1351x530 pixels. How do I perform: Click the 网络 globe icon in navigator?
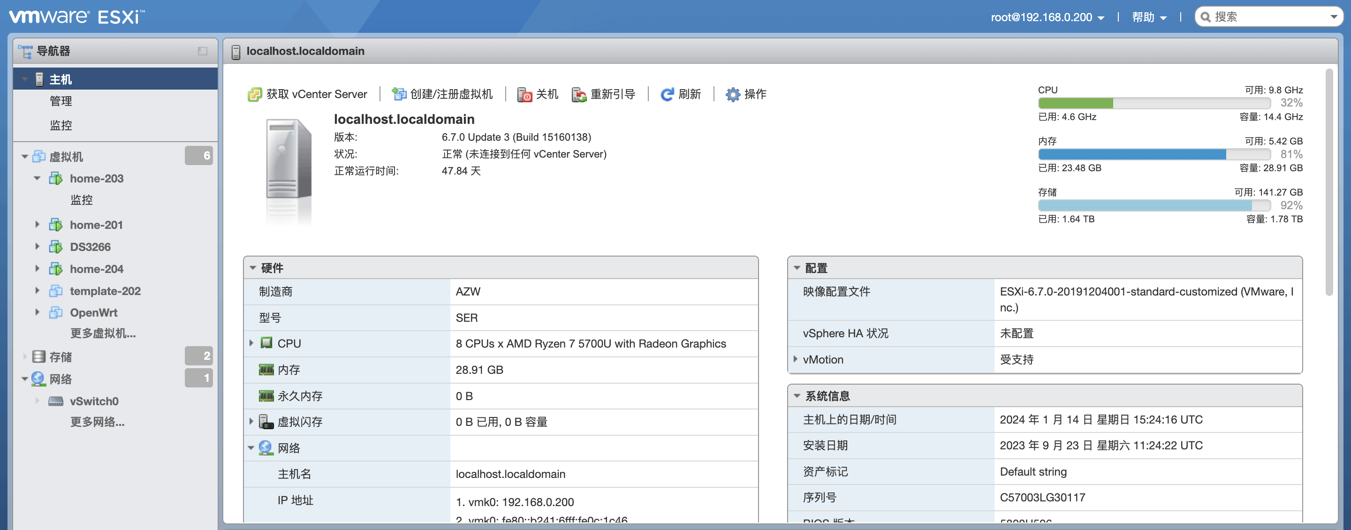coord(38,379)
